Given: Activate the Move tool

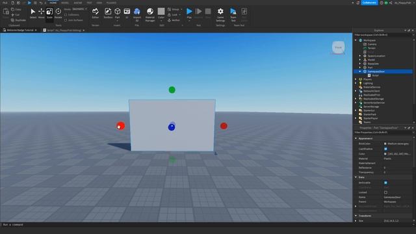Looking at the screenshot, I should pyautogui.click(x=41, y=13).
